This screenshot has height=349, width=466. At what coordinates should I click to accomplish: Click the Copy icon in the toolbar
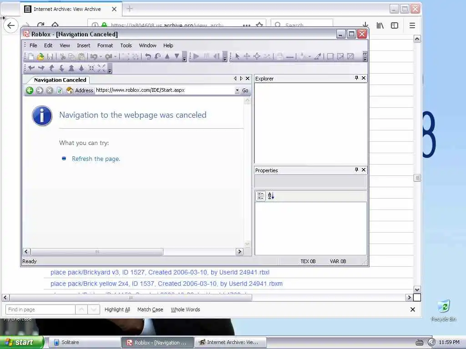pyautogui.click(x=72, y=56)
